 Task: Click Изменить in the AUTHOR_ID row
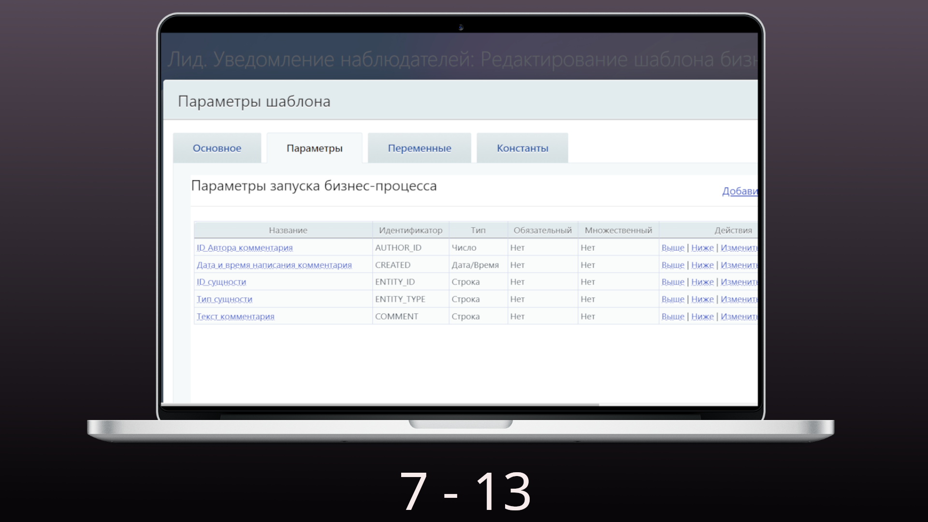coord(739,248)
